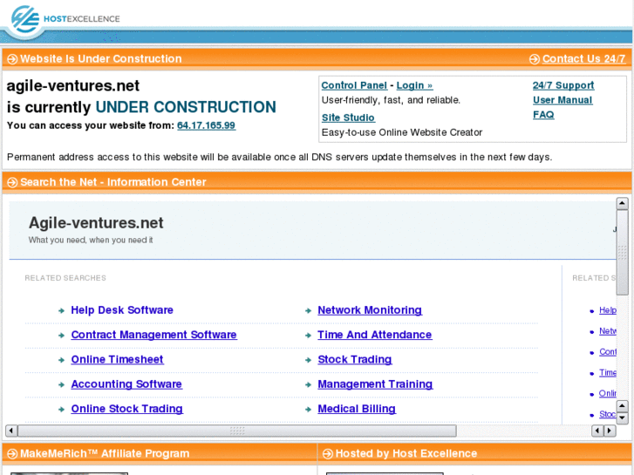Screen dimensions: 634x475
Task: Click bullet arrow next to Management Training
Action: [308, 385]
